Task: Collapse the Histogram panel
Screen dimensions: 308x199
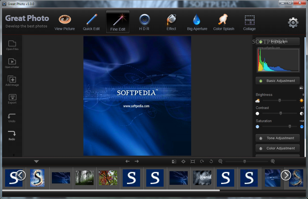Action: click(278, 42)
